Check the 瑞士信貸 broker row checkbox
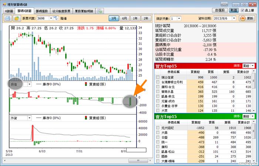 pyautogui.click(x=158, y=77)
